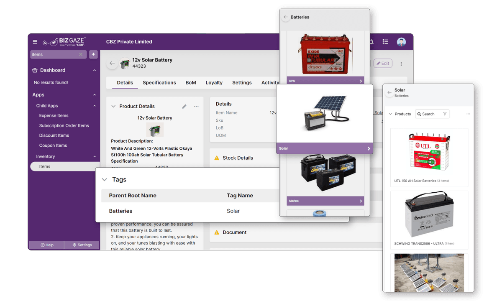
Task: Open the list menu icon in the purple header
Action: (x=385, y=42)
